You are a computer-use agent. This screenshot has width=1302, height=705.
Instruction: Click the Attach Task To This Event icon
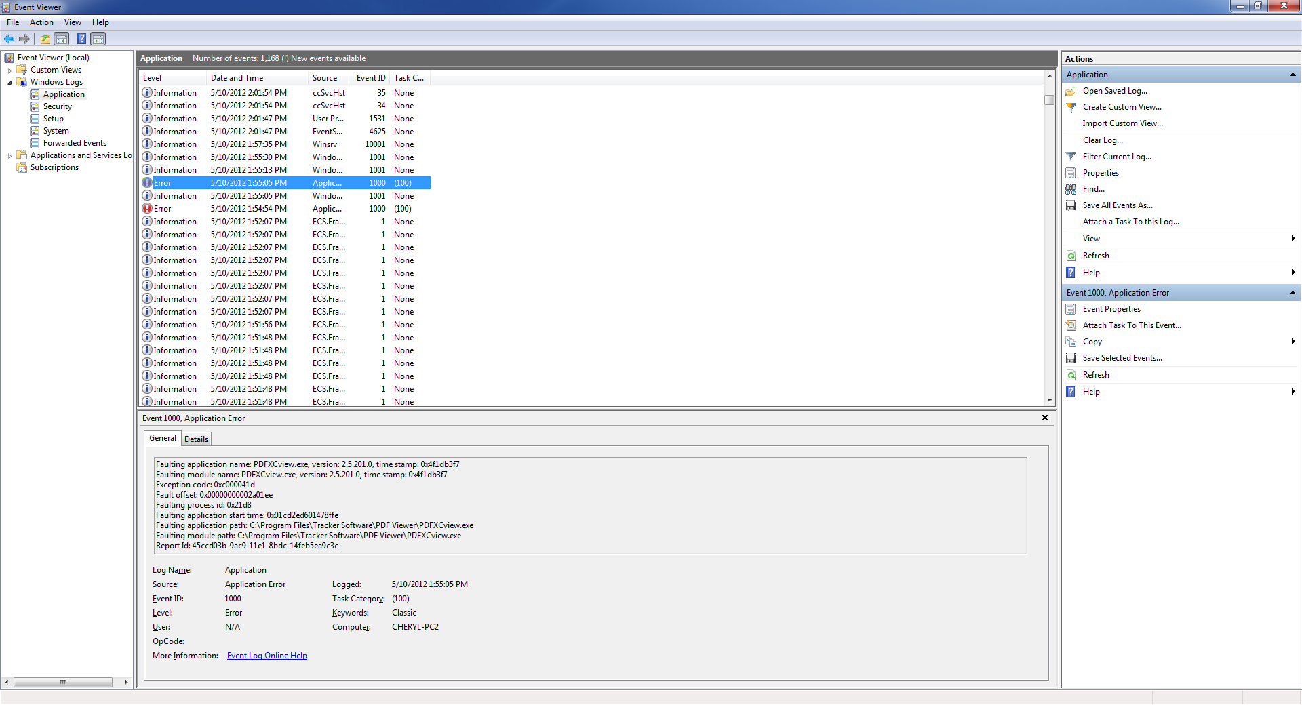[1071, 325]
